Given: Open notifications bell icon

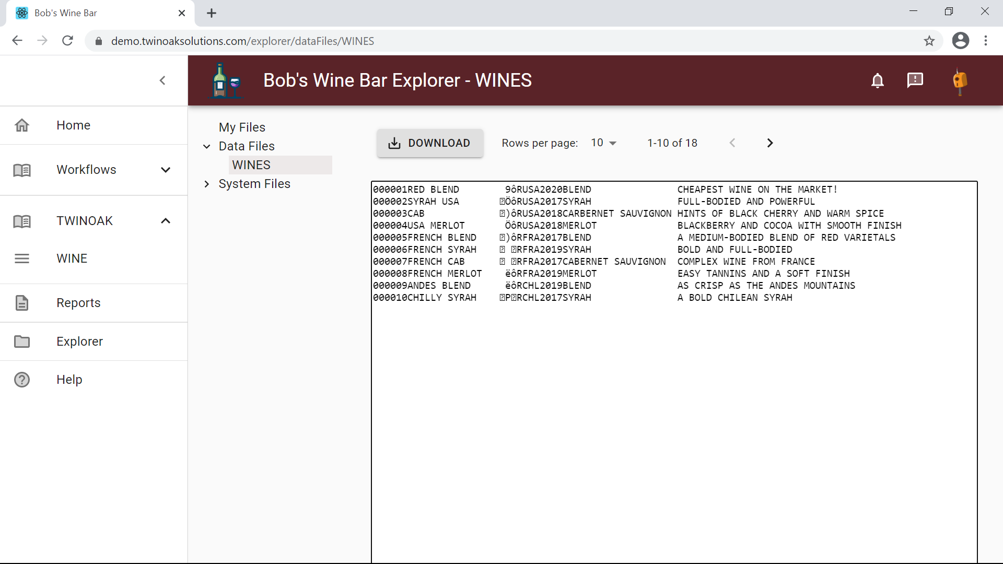Looking at the screenshot, I should pos(878,80).
